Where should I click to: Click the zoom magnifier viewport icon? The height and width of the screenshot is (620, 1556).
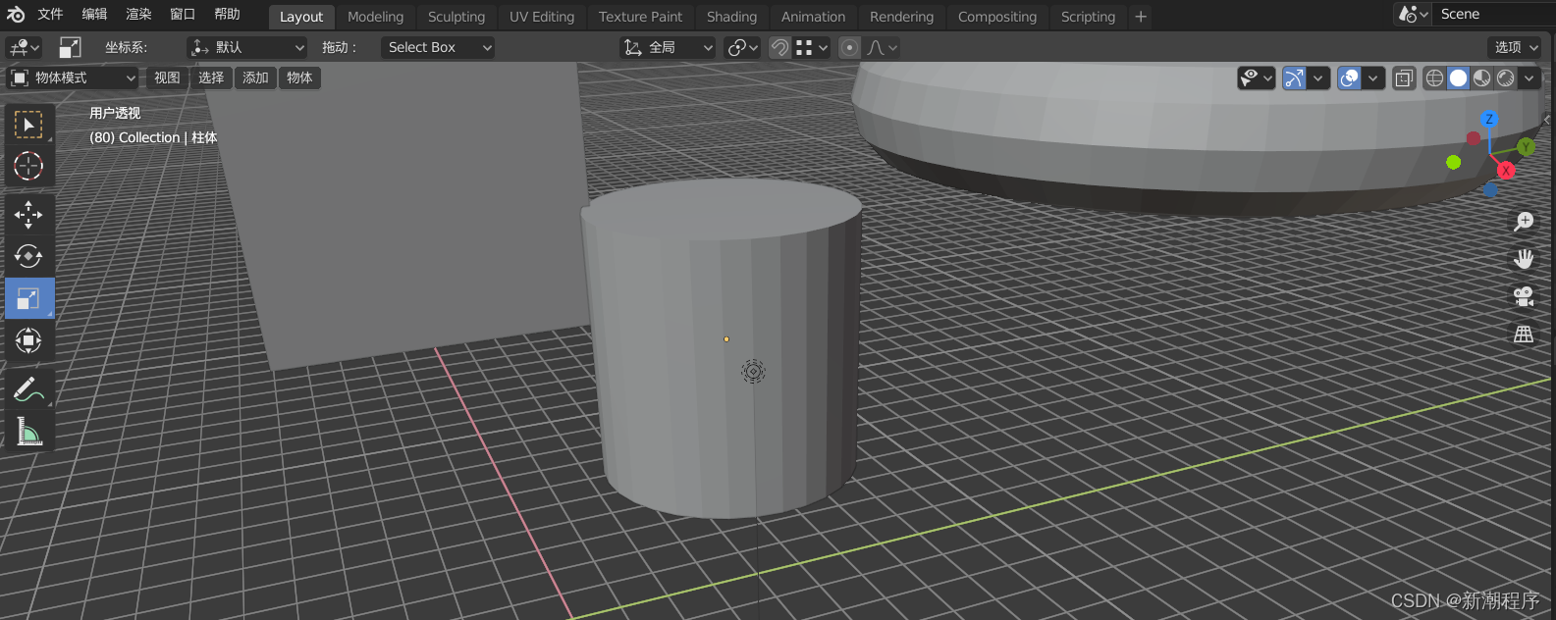[1524, 222]
